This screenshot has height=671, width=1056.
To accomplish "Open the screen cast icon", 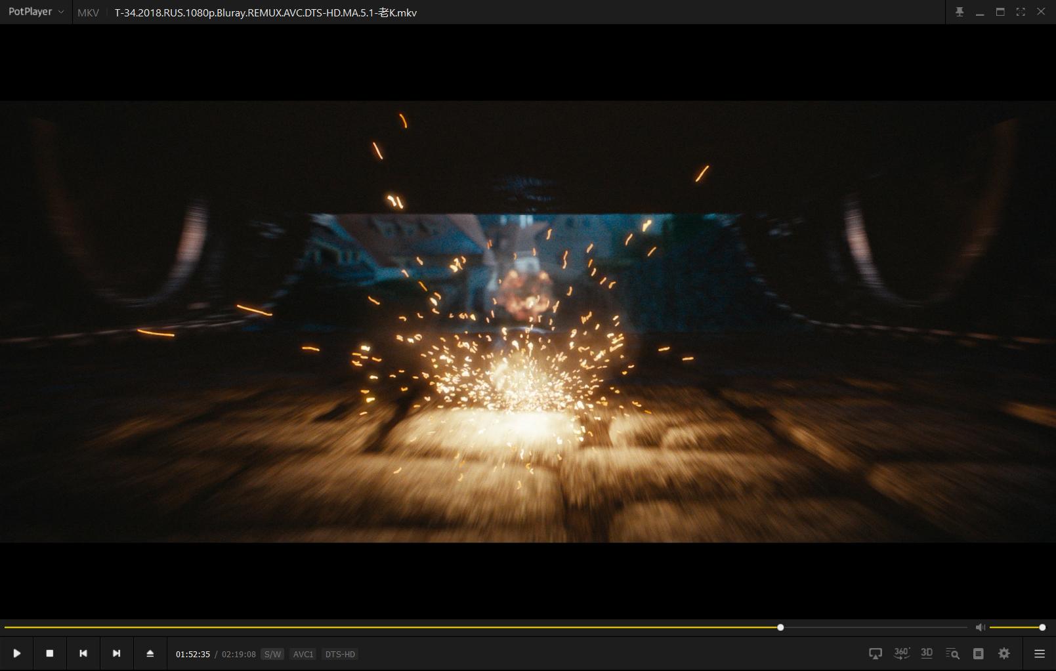I will tap(876, 653).
